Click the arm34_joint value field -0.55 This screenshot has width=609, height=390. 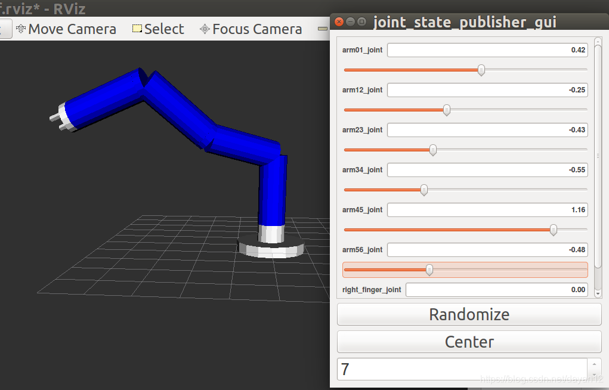click(487, 170)
